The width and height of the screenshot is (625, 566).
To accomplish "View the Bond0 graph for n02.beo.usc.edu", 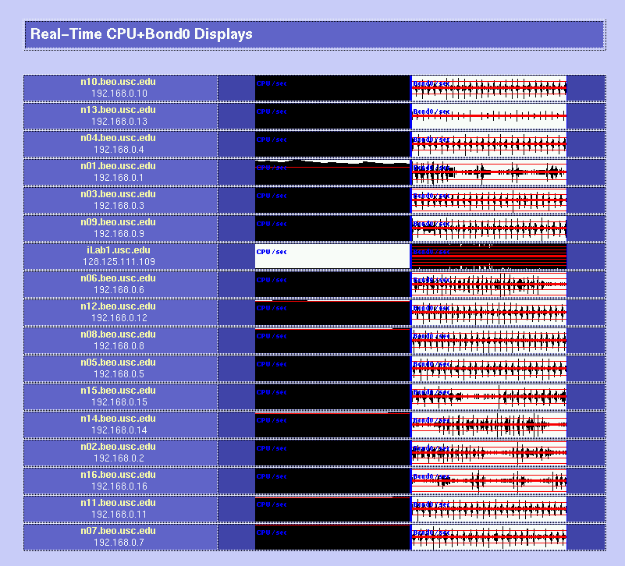I will click(x=488, y=452).
